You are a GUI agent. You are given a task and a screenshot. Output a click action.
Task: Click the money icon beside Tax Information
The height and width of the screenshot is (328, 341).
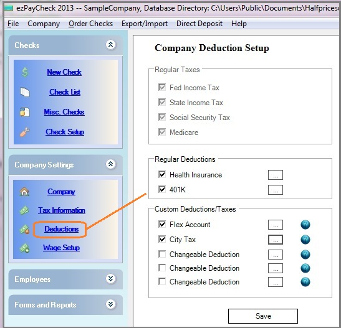pyautogui.click(x=24, y=210)
